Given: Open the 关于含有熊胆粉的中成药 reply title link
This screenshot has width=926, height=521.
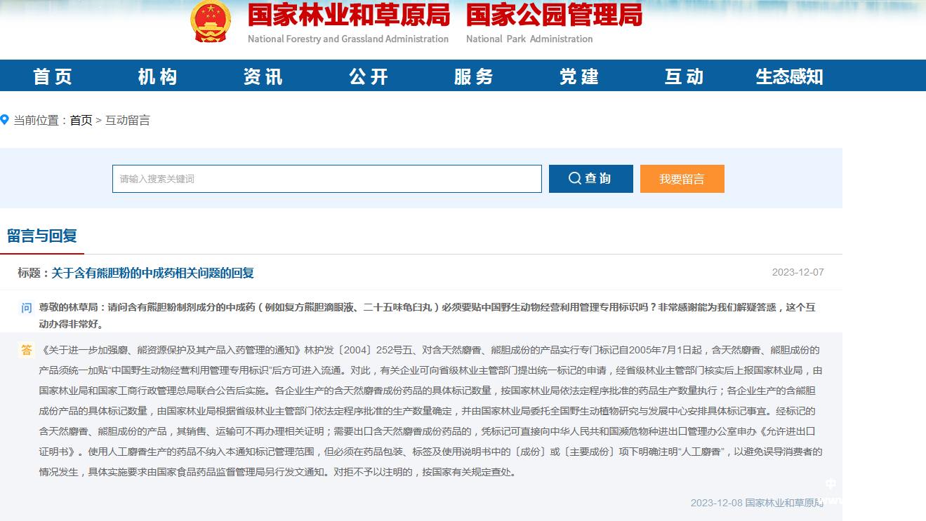Looking at the screenshot, I should click(152, 273).
